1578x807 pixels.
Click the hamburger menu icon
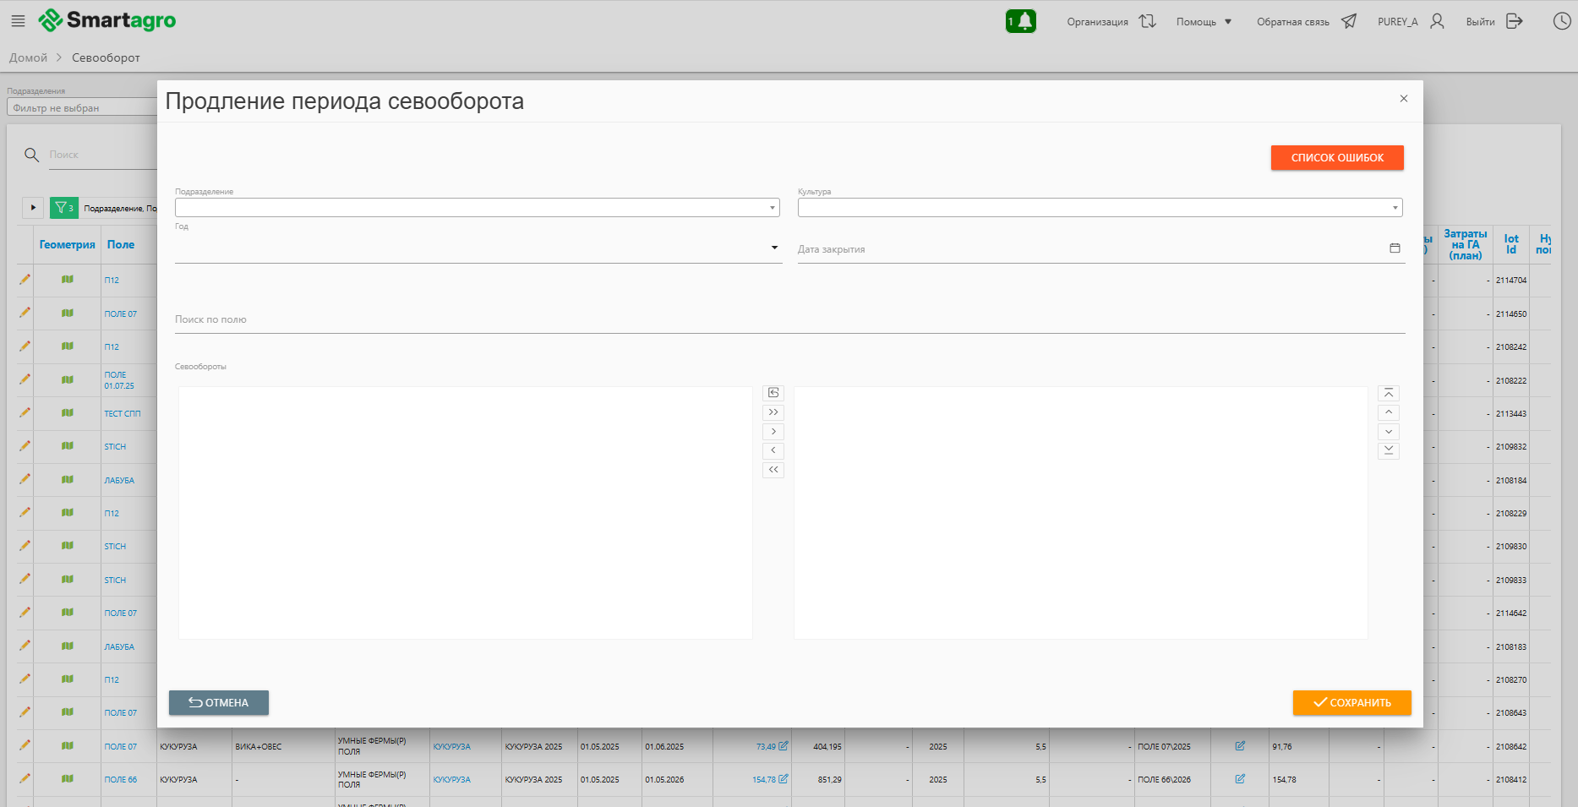[x=18, y=21]
